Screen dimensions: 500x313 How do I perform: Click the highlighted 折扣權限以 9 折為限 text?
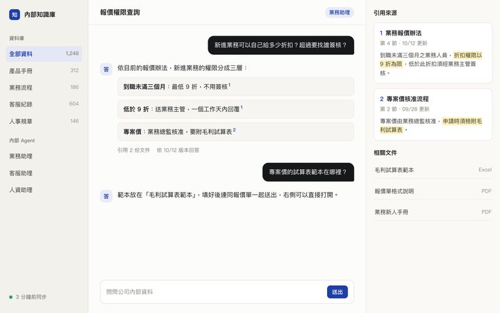(431, 59)
